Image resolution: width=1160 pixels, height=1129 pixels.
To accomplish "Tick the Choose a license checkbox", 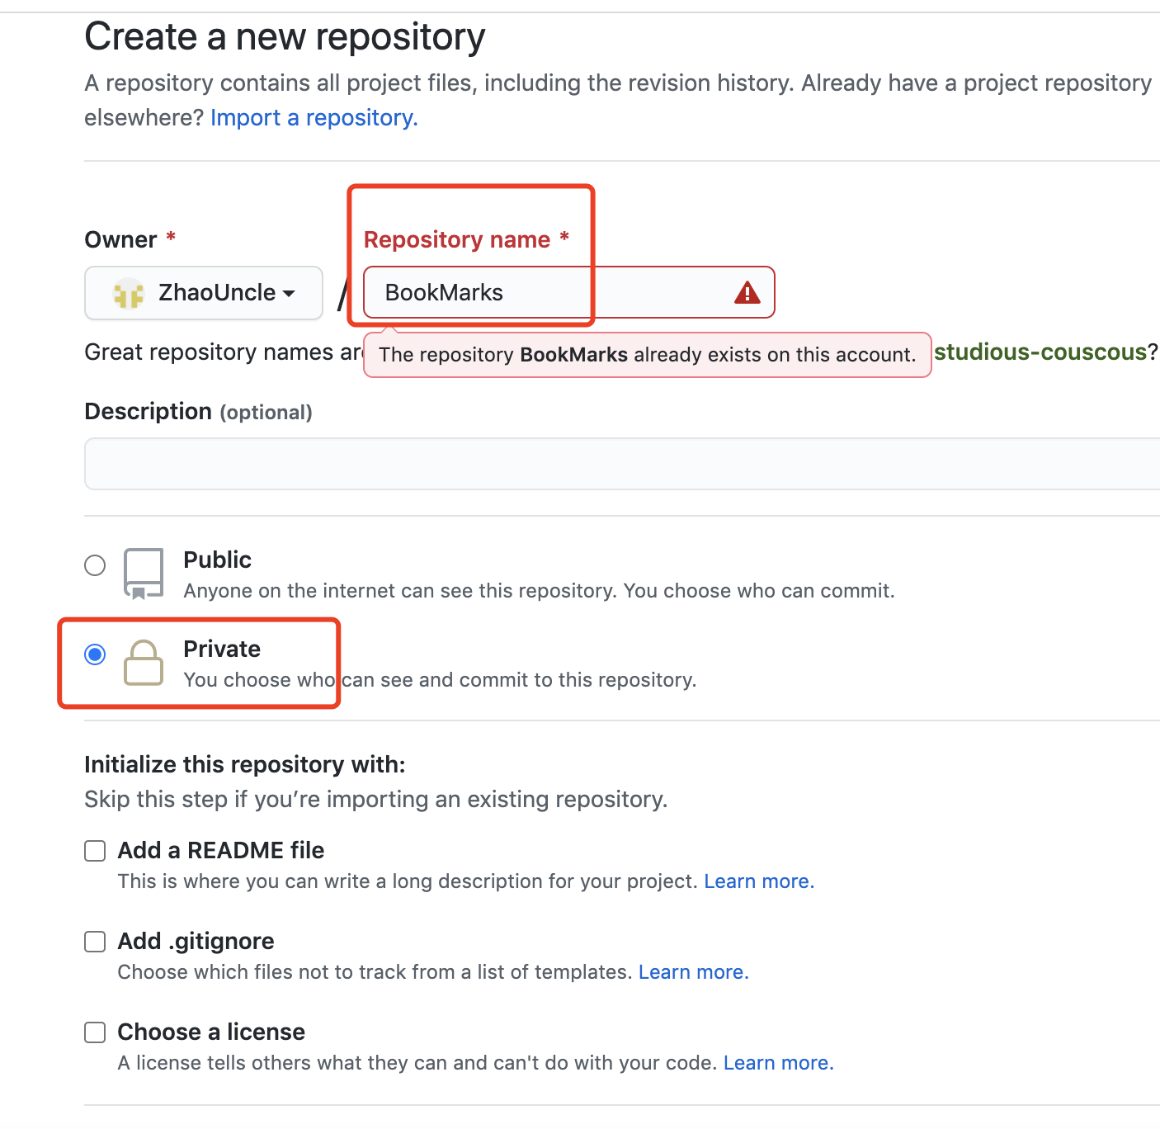I will coord(95,1032).
